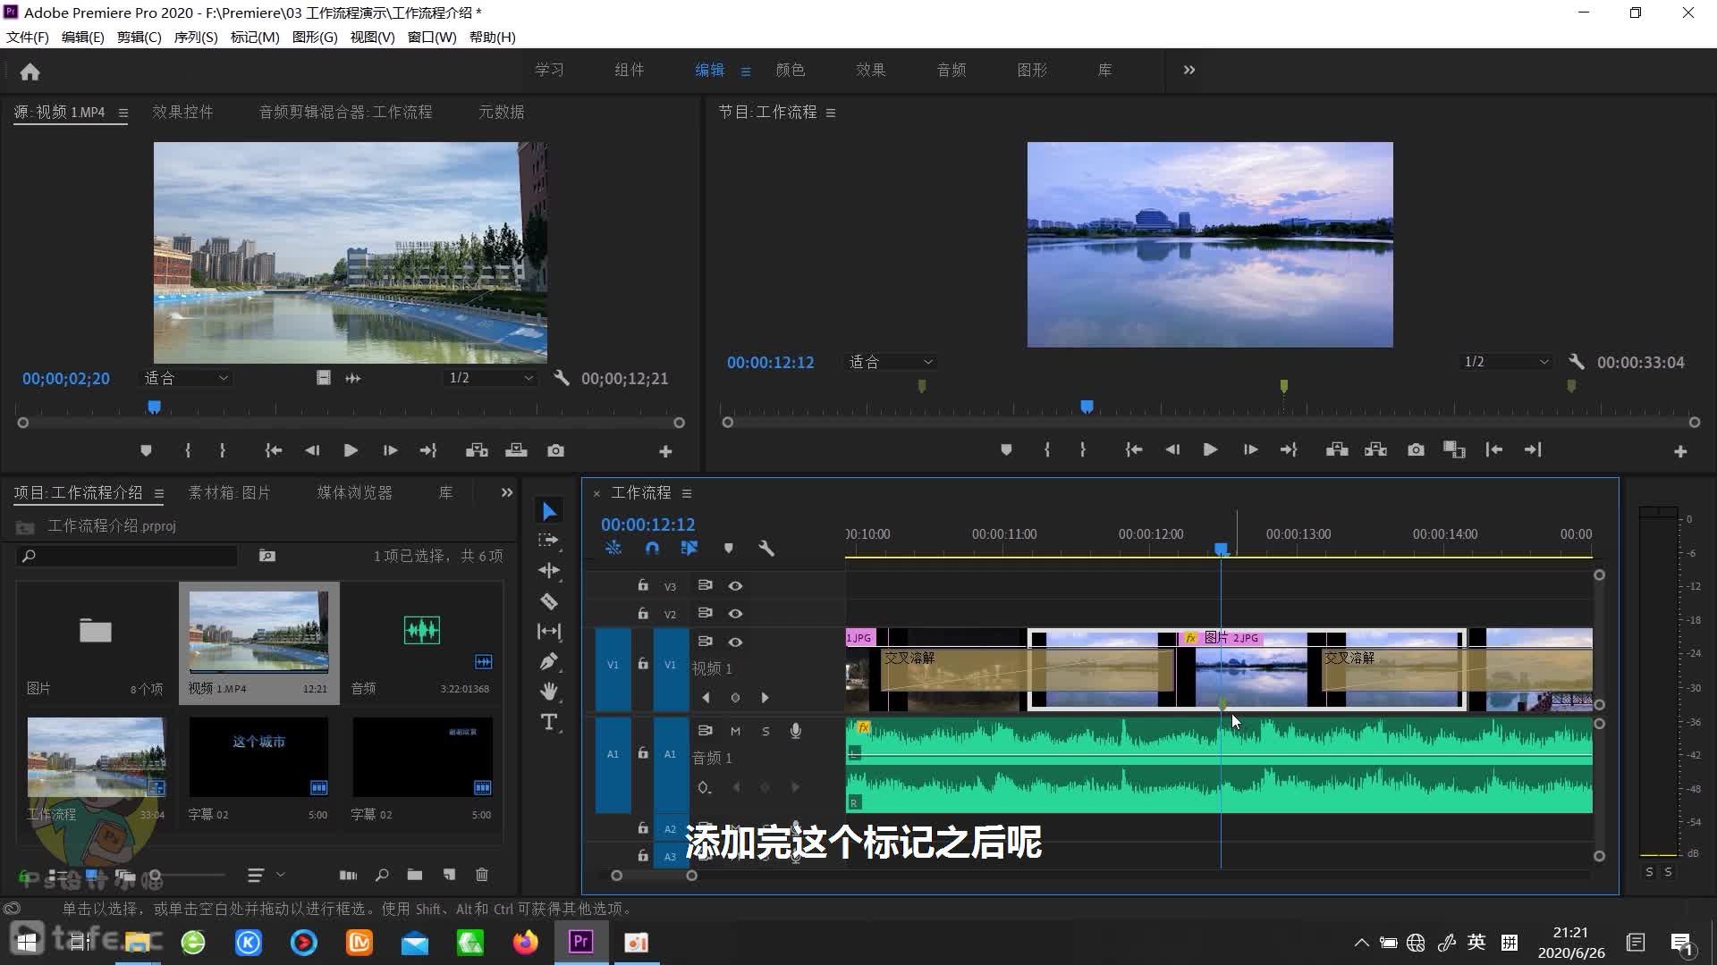Viewport: 1717px width, 965px height.
Task: Open Program monitor panel menu
Action: tap(831, 113)
